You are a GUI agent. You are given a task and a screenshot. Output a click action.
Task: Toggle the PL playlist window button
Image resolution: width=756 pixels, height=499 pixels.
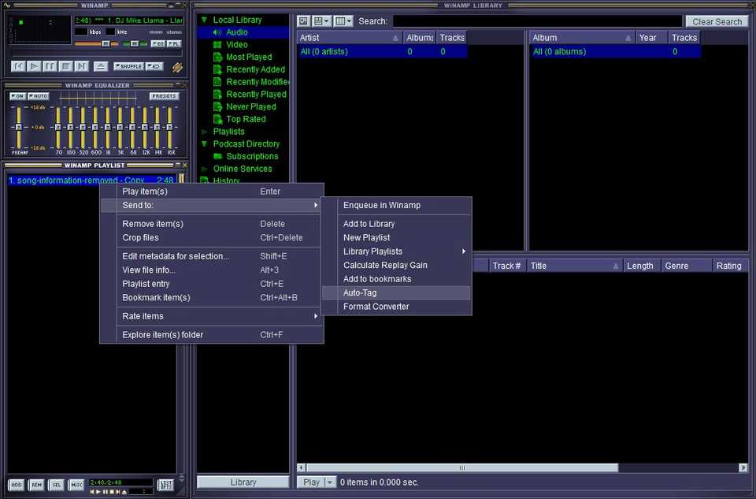[174, 44]
